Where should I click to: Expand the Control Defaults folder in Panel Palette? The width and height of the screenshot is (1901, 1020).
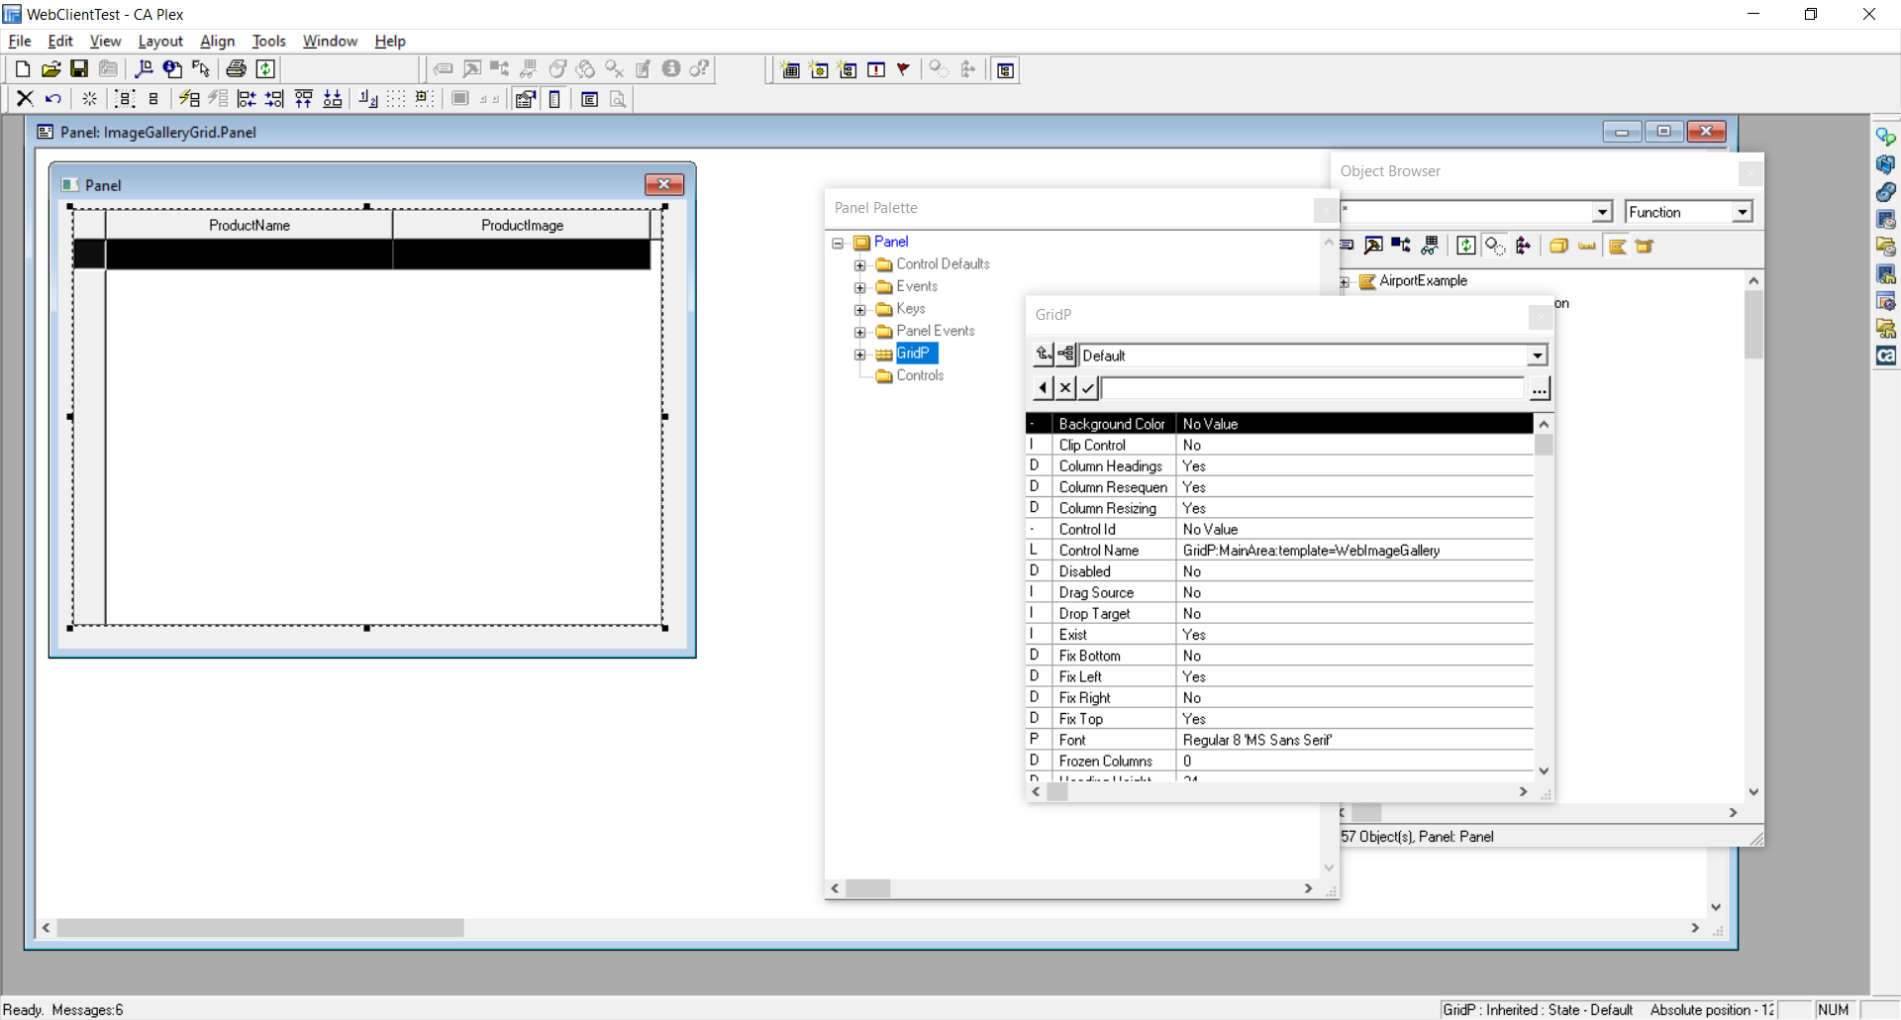860,264
